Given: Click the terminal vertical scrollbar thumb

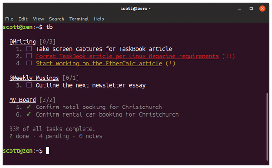Looking at the screenshot, I should pos(267,127).
